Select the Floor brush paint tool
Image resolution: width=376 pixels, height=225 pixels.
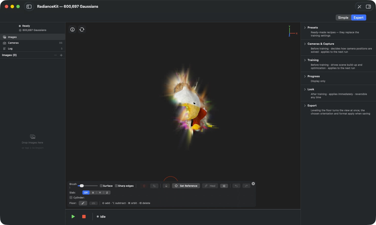pyautogui.click(x=83, y=203)
